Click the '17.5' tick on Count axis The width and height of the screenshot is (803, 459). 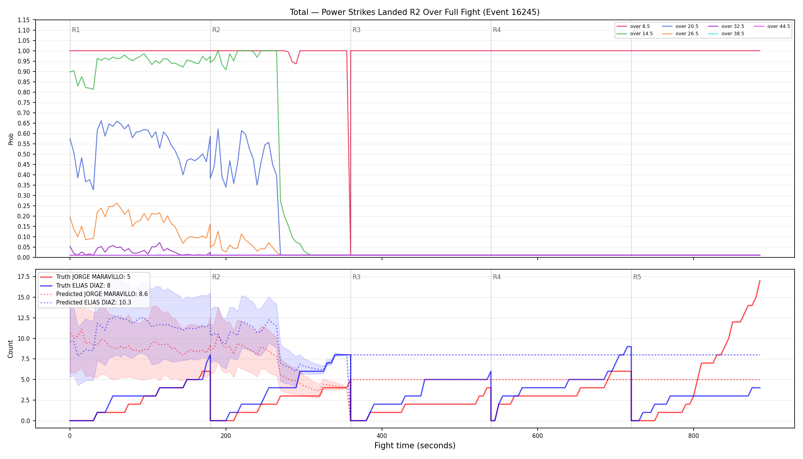[25, 277]
